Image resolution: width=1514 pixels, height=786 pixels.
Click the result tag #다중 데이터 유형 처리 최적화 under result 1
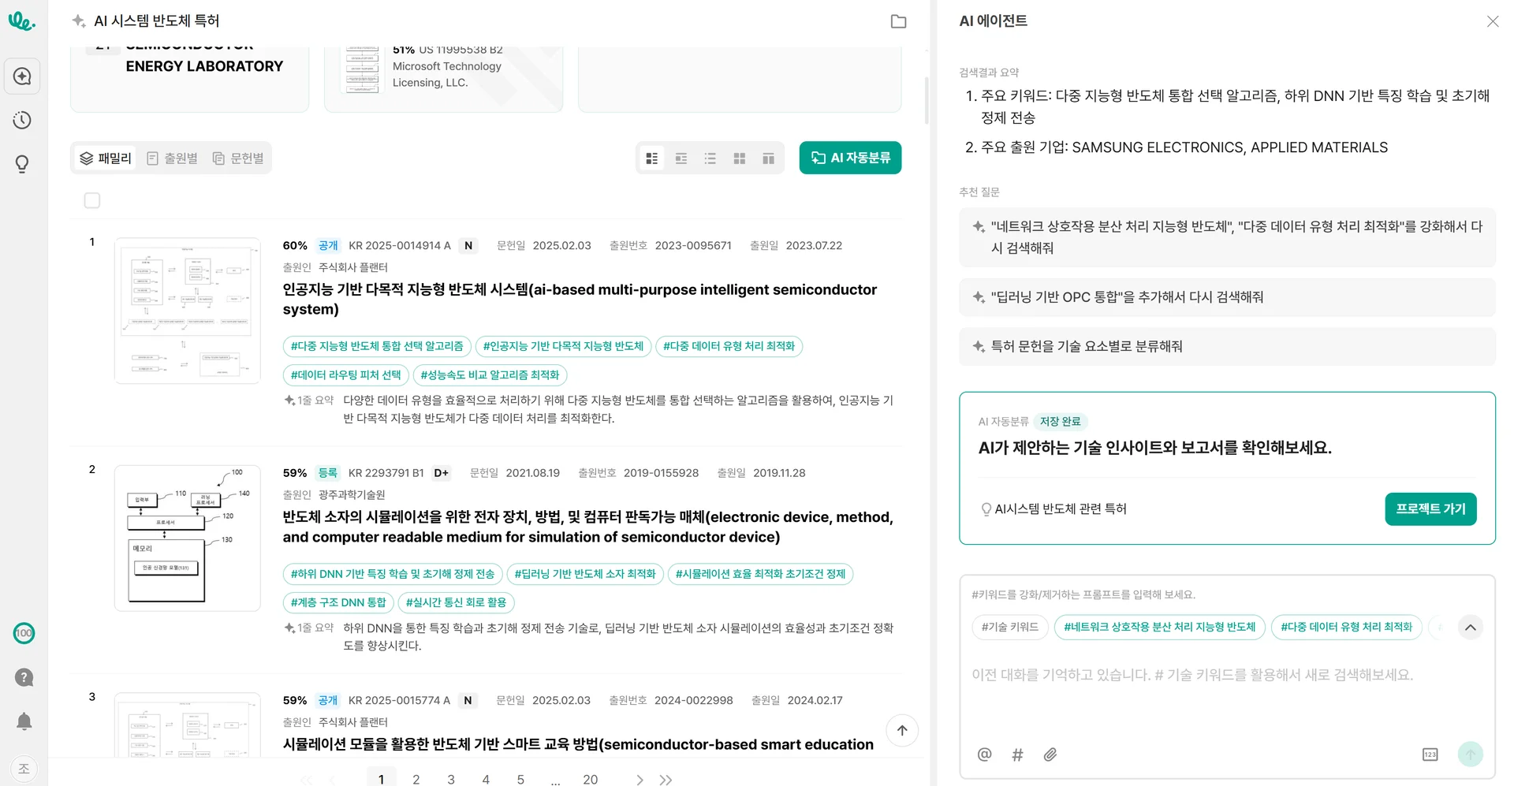point(729,346)
